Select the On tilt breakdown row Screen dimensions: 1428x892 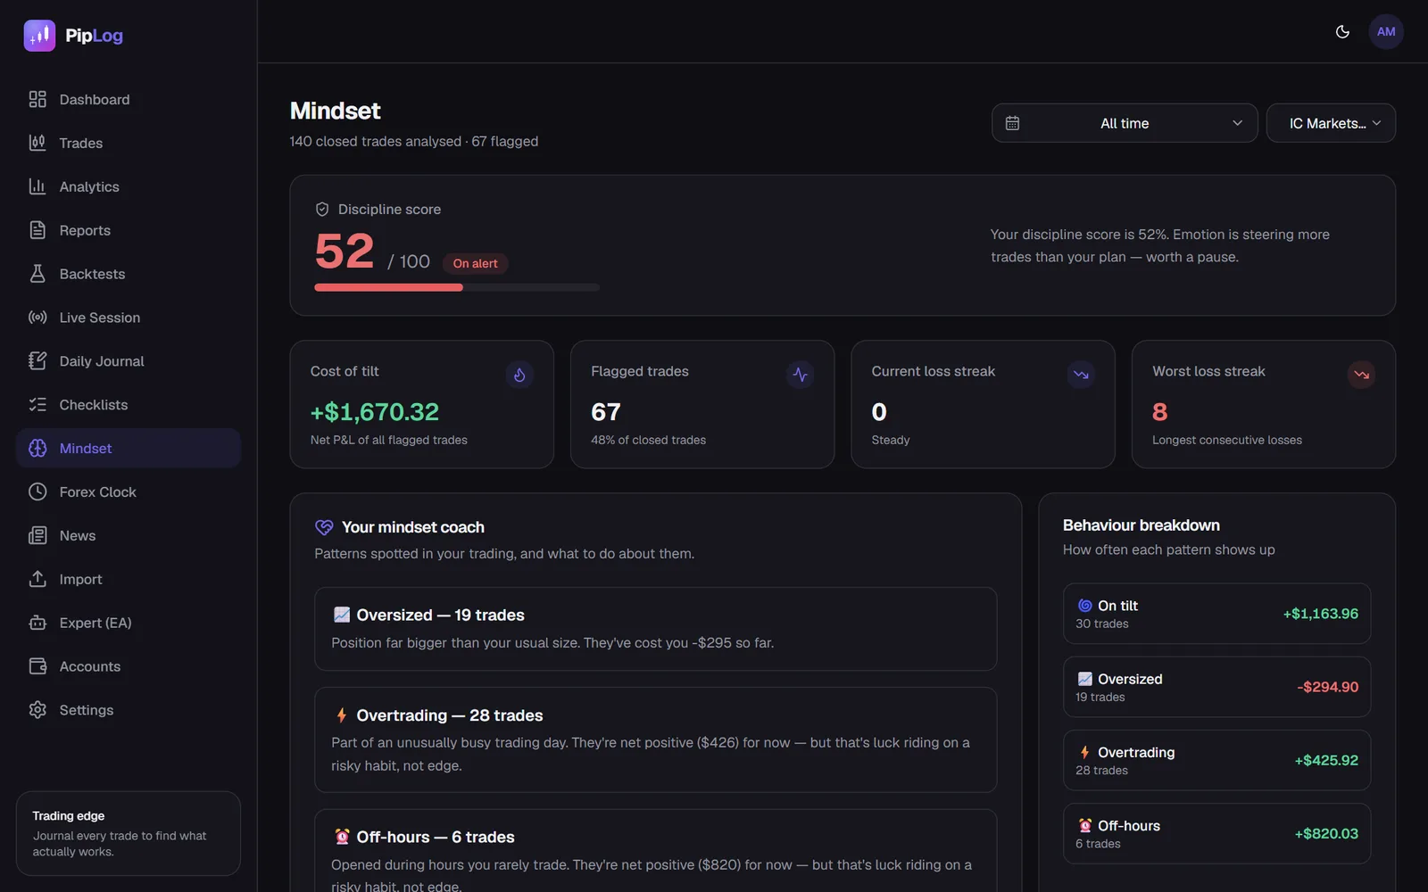[x=1216, y=614]
